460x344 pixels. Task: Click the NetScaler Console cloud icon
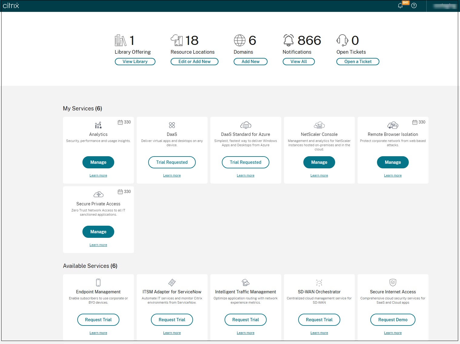click(319, 125)
